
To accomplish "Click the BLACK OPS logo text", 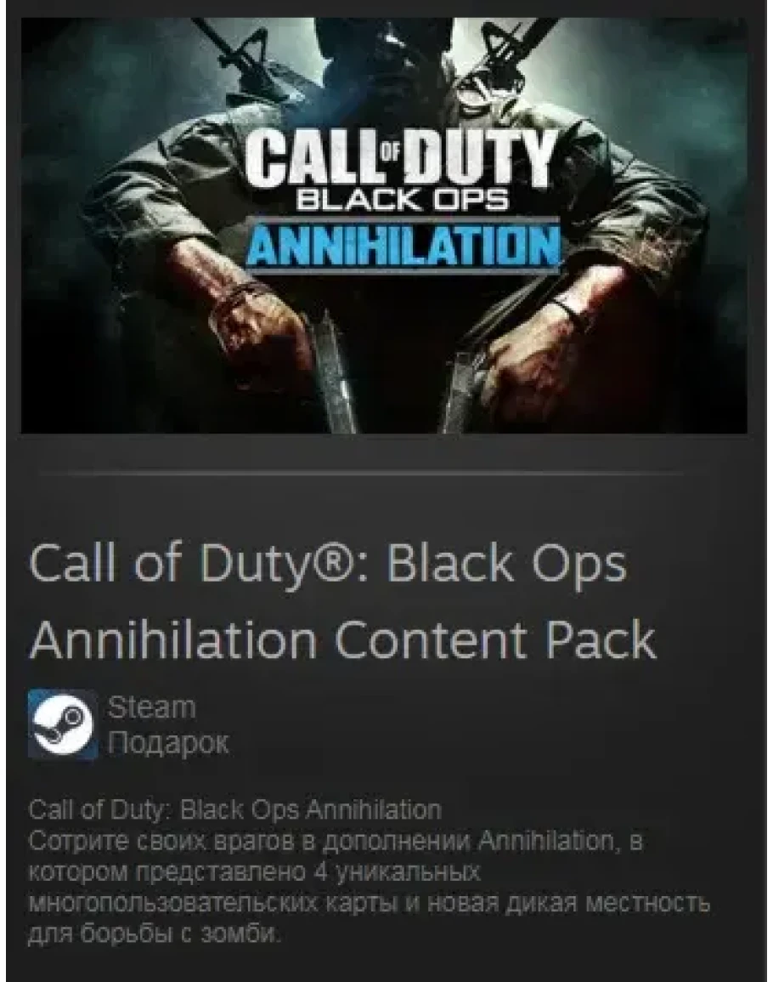I will [x=402, y=201].
